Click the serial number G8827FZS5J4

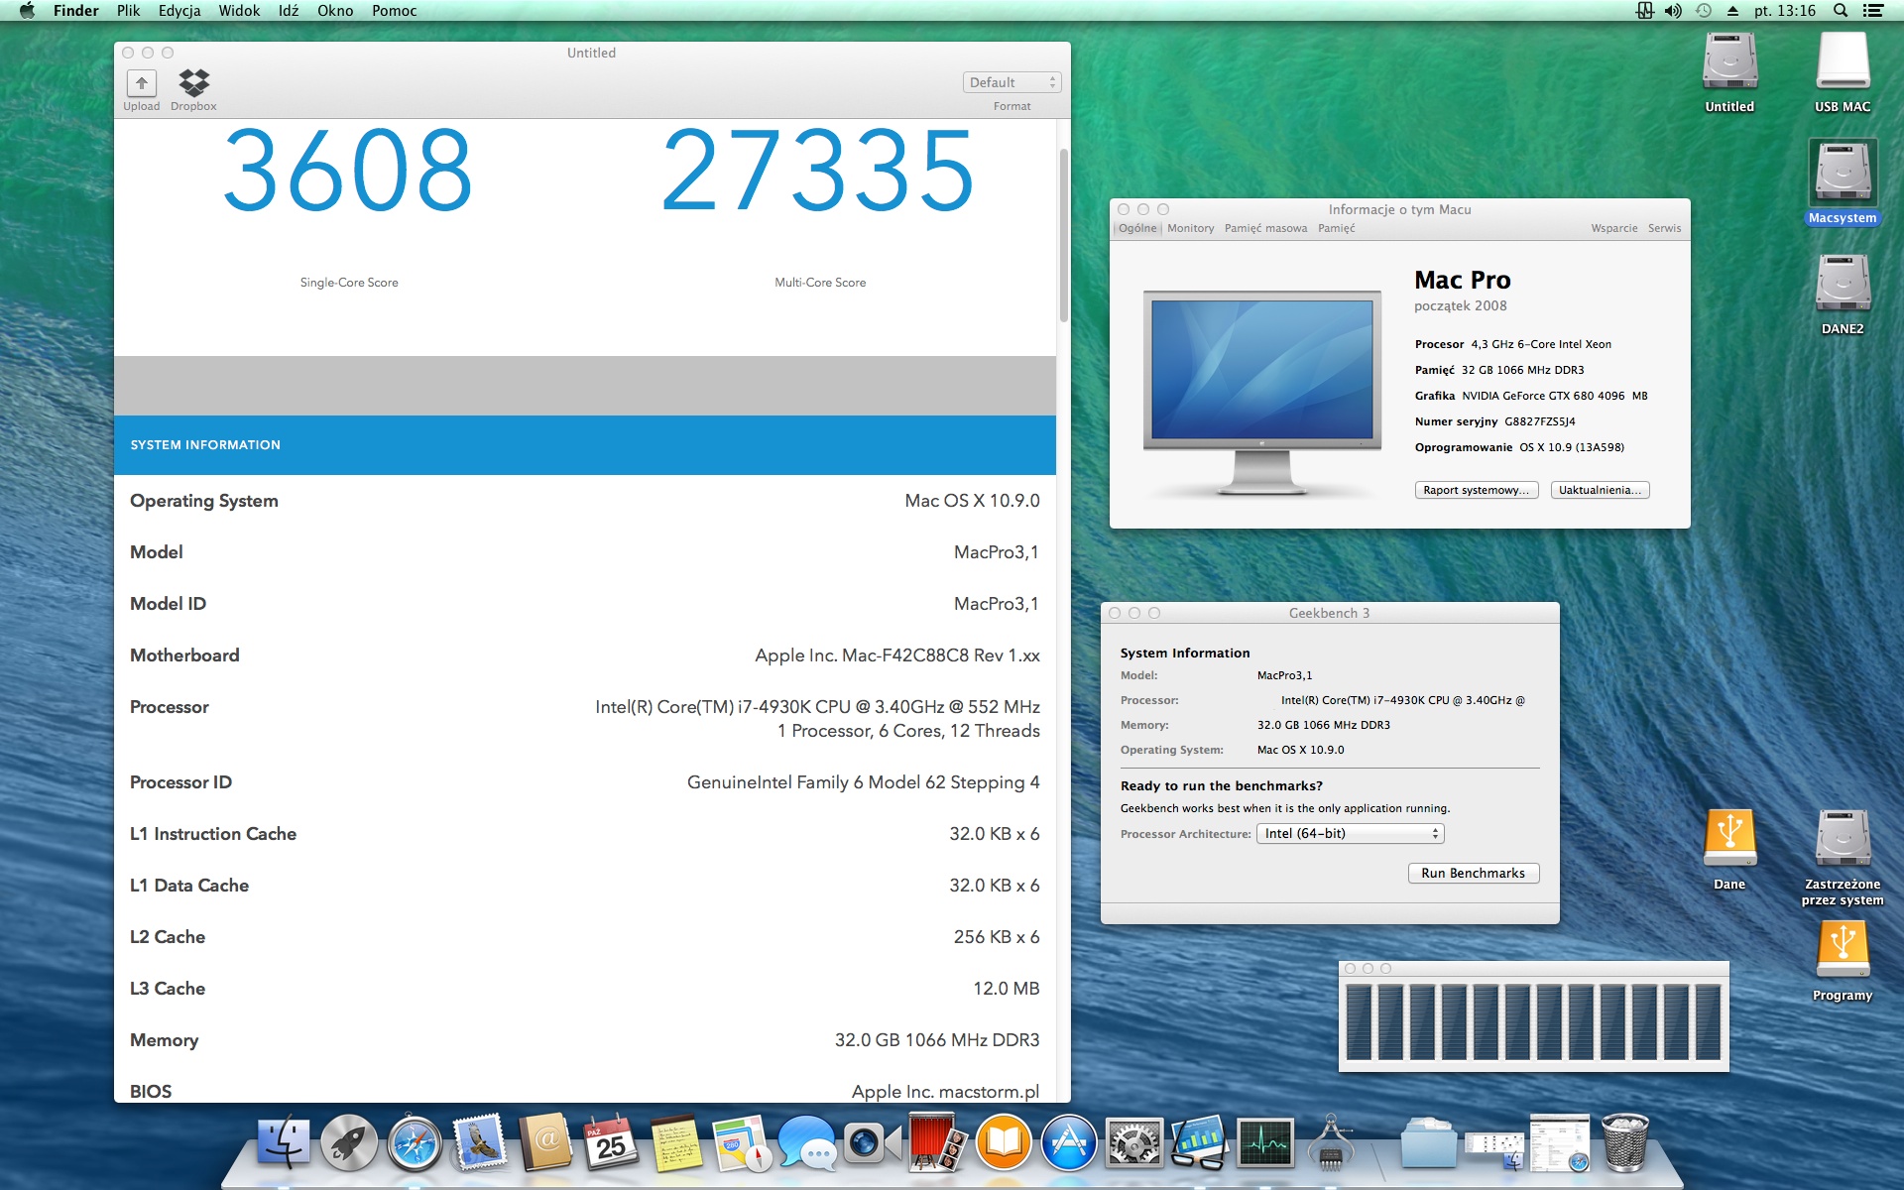pyautogui.click(x=1540, y=421)
